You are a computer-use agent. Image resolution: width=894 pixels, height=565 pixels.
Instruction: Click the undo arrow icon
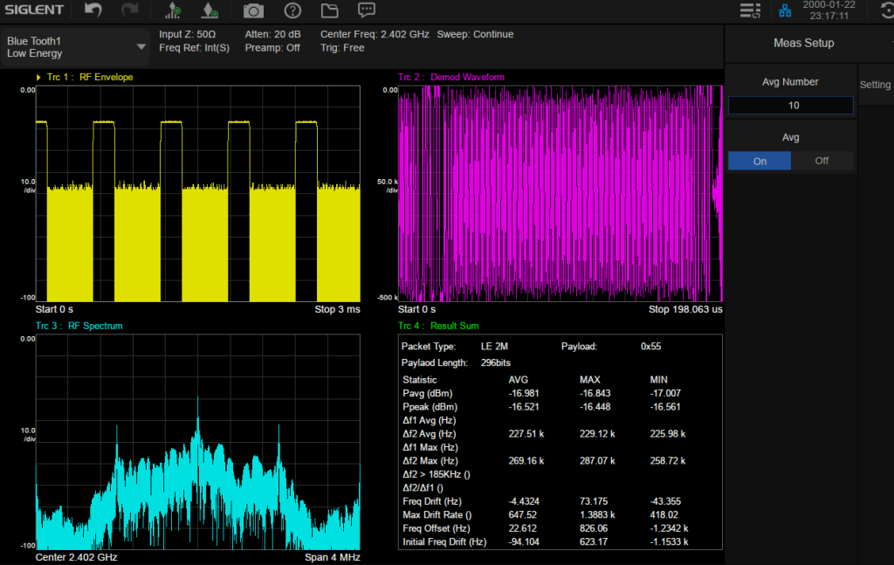(93, 10)
